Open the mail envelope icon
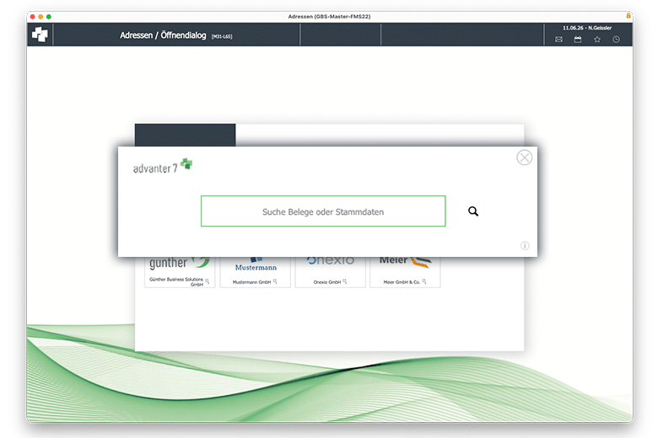The width and height of the screenshot is (658, 438). (x=558, y=40)
